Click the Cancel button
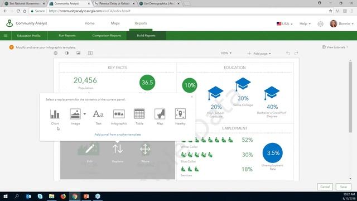357x201 pixels. coord(325,186)
